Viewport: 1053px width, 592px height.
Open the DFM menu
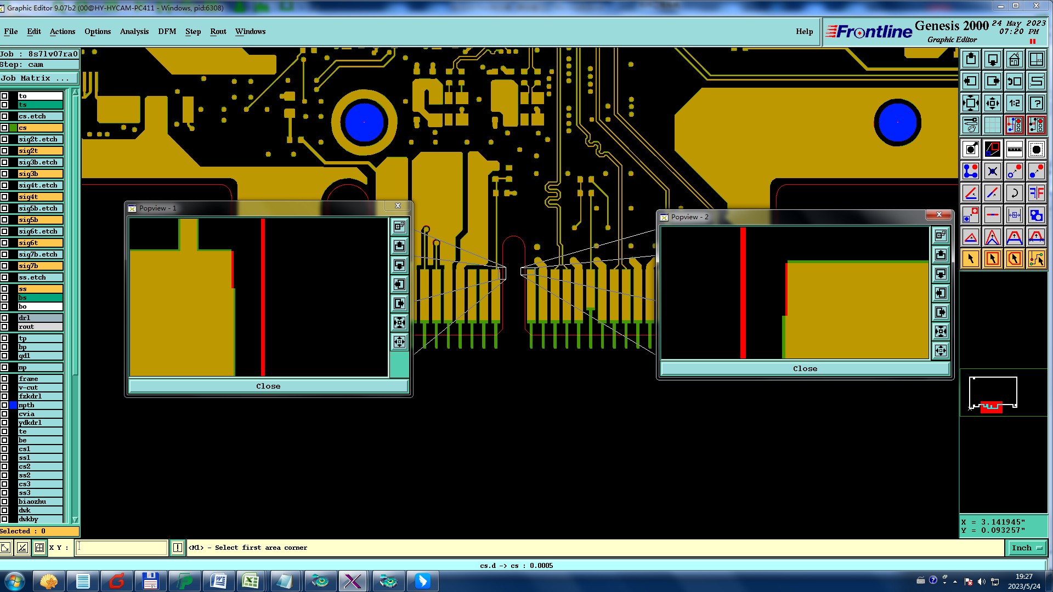pyautogui.click(x=167, y=32)
